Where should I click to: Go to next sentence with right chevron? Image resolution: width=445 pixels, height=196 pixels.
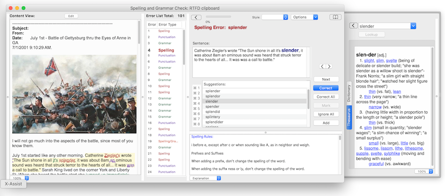329,67
